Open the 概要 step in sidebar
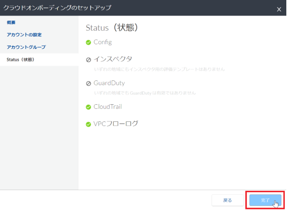This screenshot has height=211, width=288. tap(11, 22)
